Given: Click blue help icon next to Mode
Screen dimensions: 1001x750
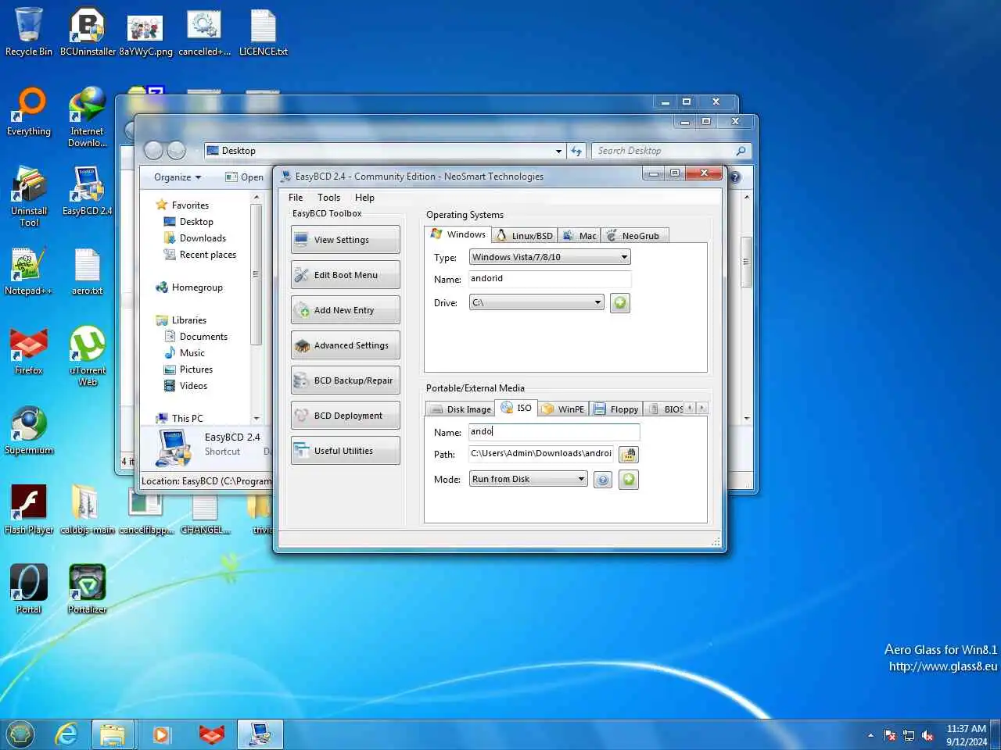Looking at the screenshot, I should [x=602, y=480].
